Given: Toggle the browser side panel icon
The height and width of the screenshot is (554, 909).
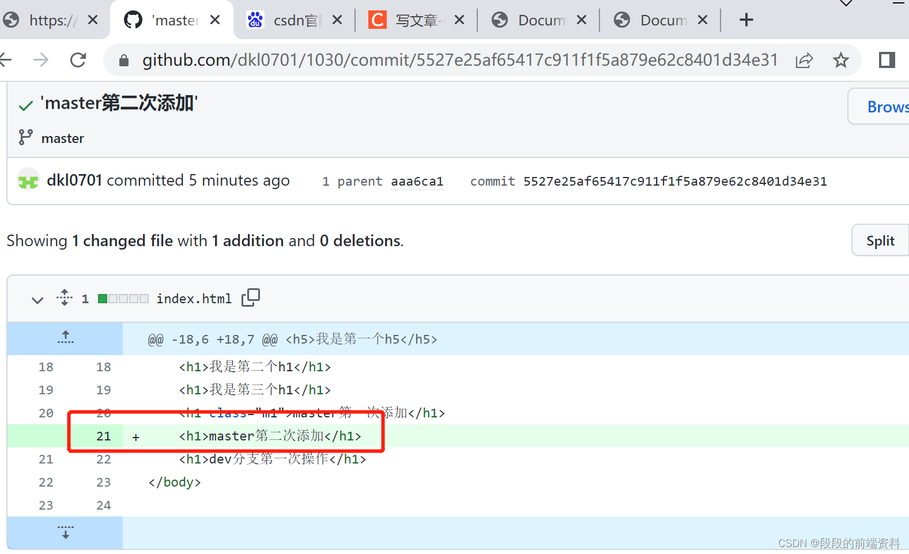Looking at the screenshot, I should 887,60.
